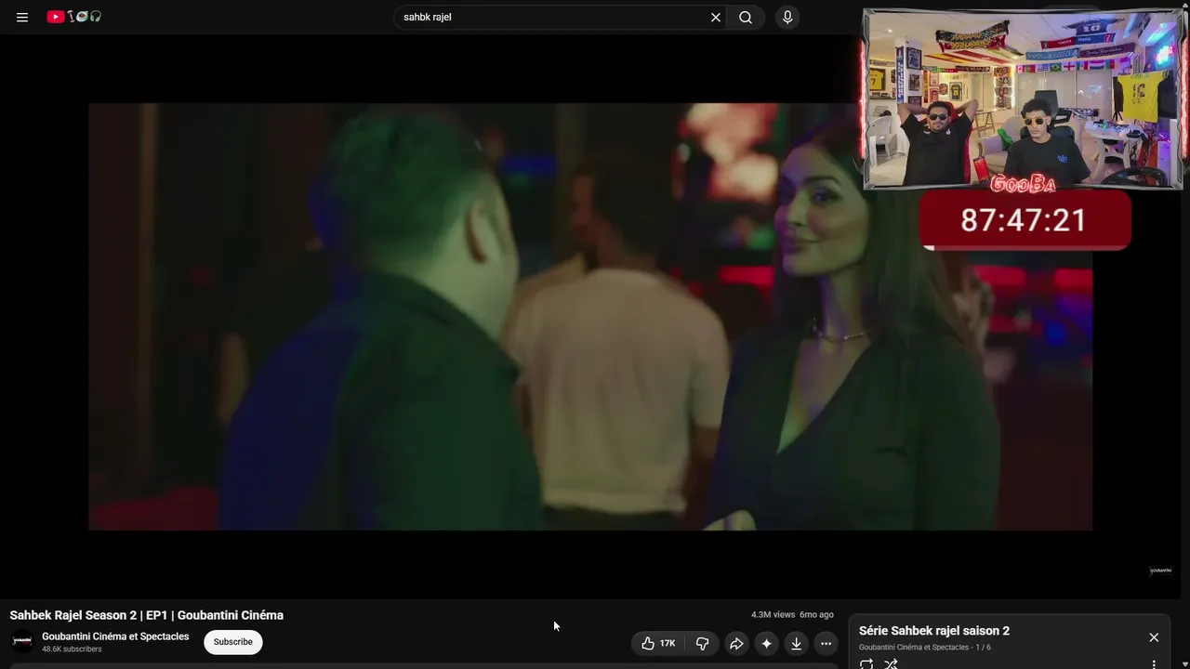Toggle shuffle playlist
This screenshot has height=669, width=1190.
[891, 664]
